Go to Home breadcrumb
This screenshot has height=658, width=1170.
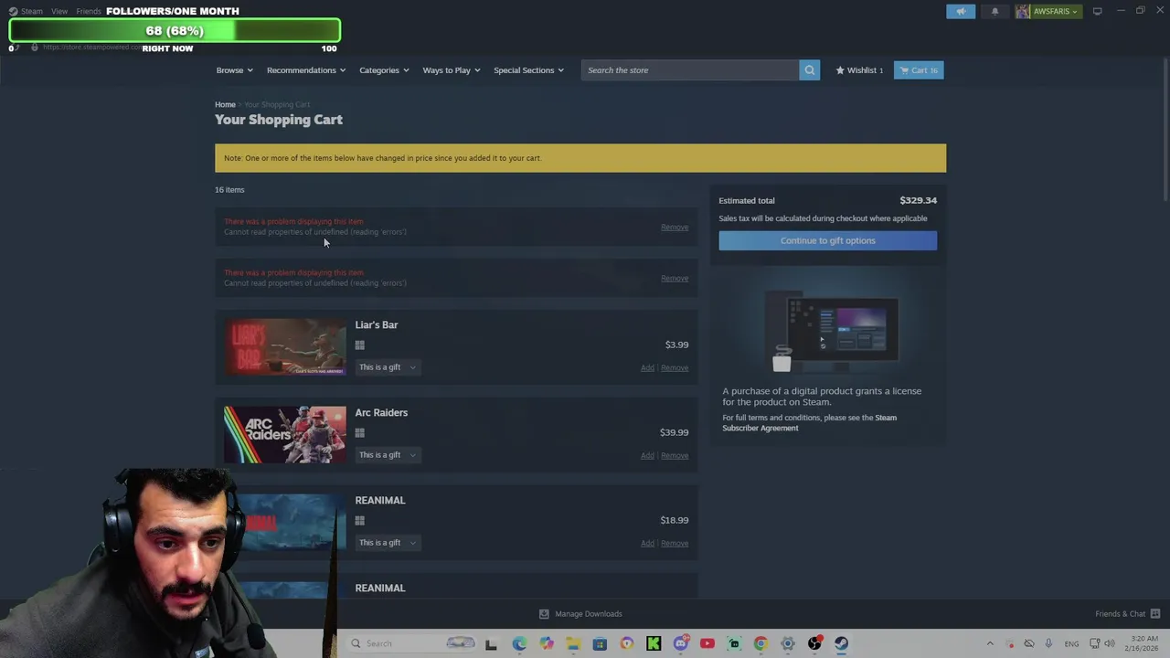point(225,104)
